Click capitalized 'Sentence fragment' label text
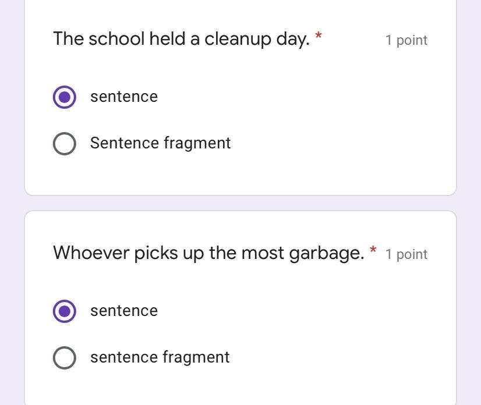 [160, 143]
